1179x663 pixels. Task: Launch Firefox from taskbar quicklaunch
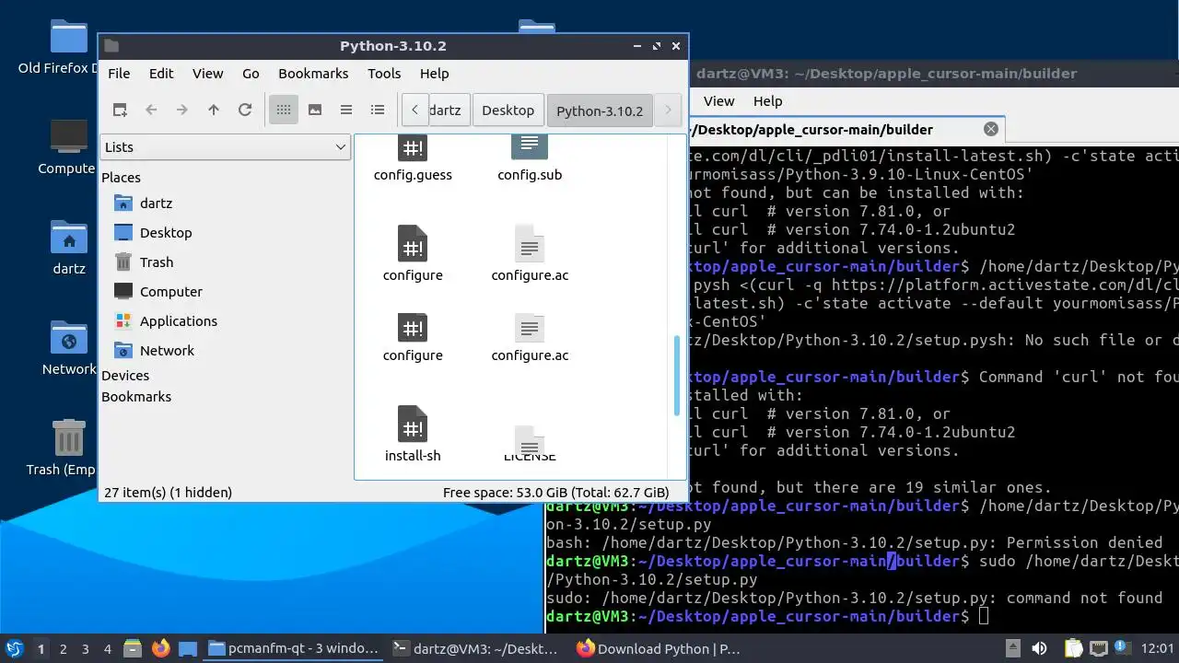(161, 648)
